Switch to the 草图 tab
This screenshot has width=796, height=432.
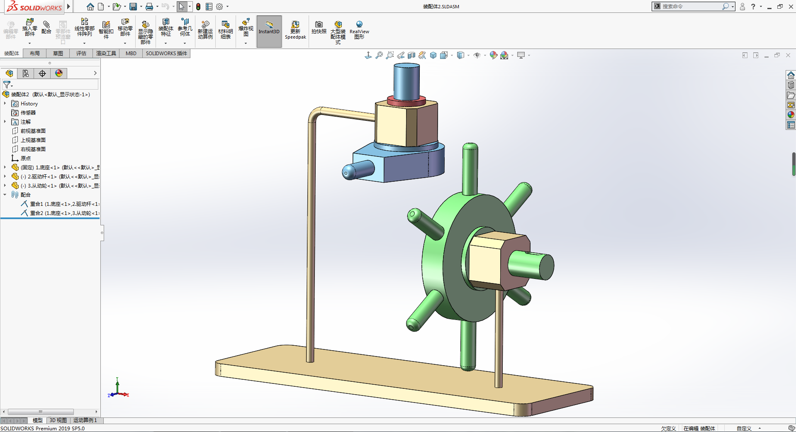58,54
